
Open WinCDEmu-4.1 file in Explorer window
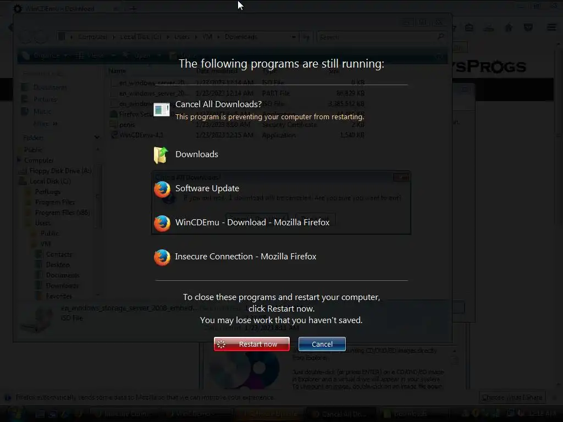click(141, 135)
